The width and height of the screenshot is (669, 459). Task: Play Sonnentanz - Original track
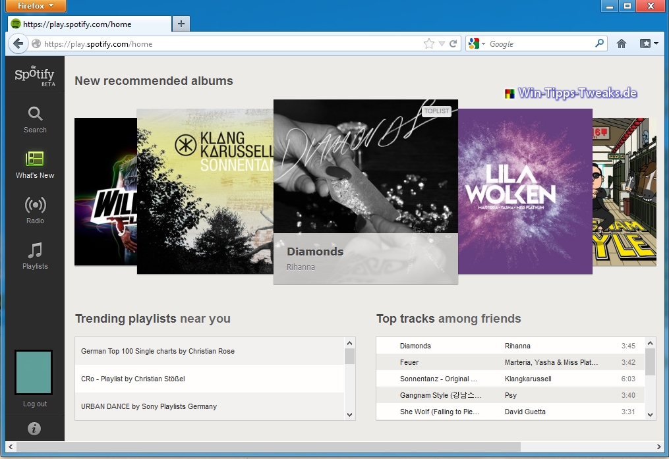pos(510,379)
